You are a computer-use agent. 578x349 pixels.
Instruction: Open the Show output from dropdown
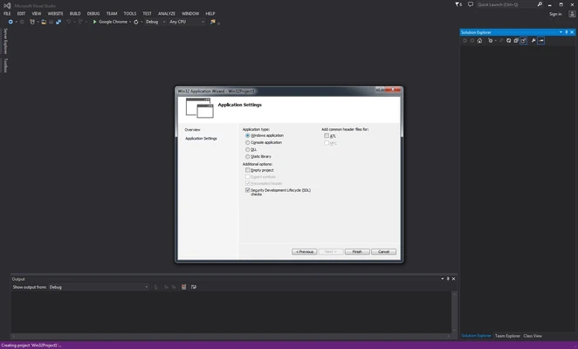99,287
